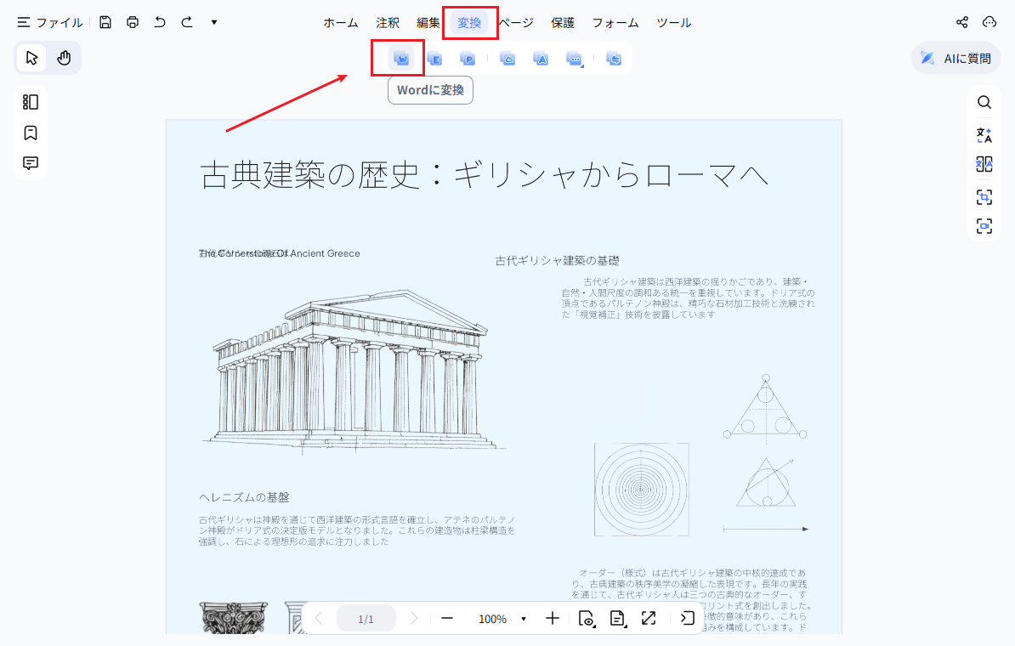Switch to the 保護 tab
Viewport: 1015px width, 646px height.
click(563, 23)
